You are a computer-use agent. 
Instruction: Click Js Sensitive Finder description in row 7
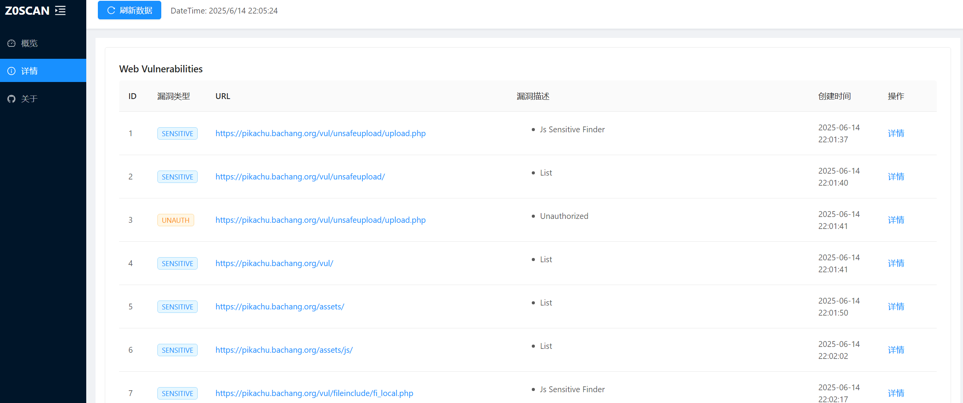[x=572, y=389]
